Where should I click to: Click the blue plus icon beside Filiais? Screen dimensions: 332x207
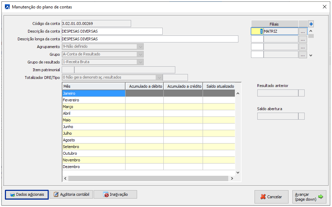pos(311,24)
